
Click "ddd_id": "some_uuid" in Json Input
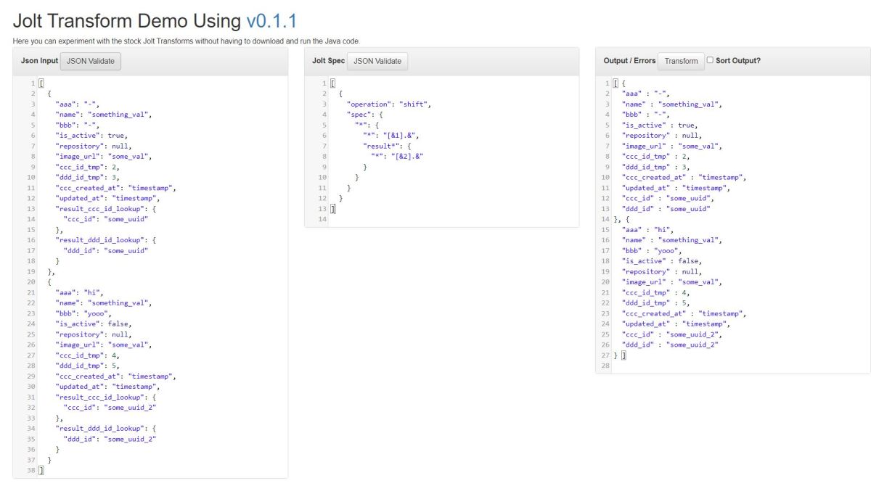pyautogui.click(x=105, y=250)
